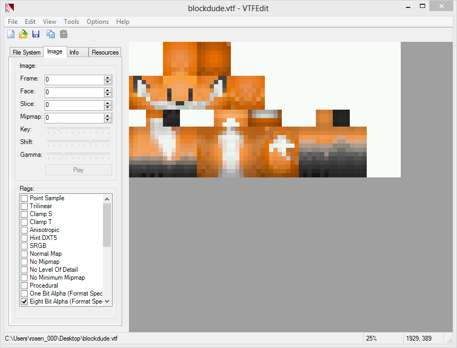Enable the No Minimum Mipmap flag
This screenshot has width=457, height=348.
pyautogui.click(x=24, y=278)
